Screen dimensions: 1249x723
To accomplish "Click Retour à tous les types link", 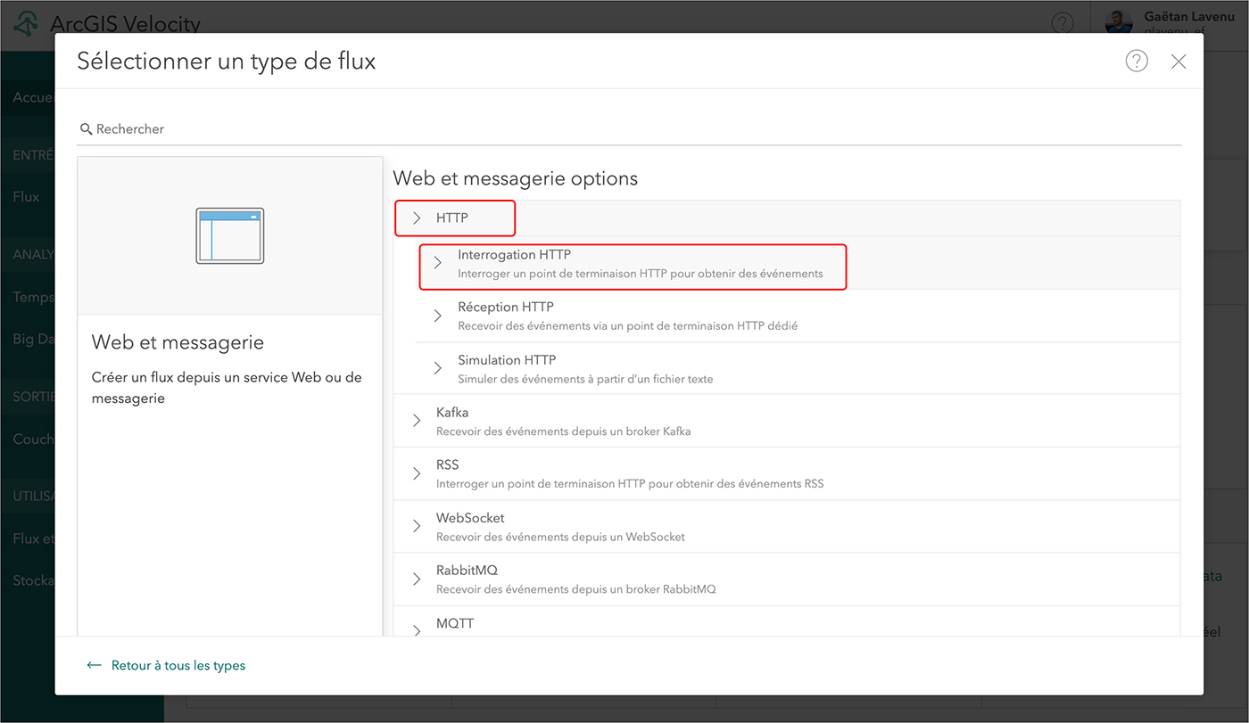I will (178, 665).
